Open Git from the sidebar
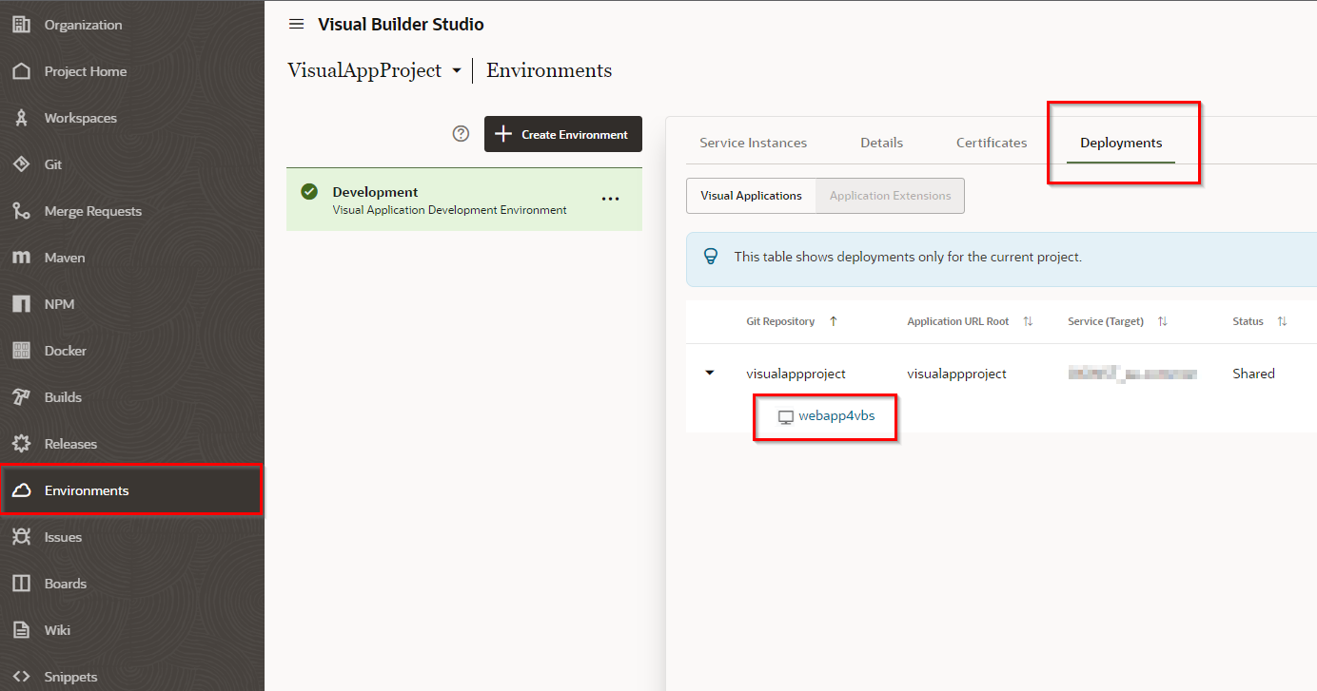 53,164
